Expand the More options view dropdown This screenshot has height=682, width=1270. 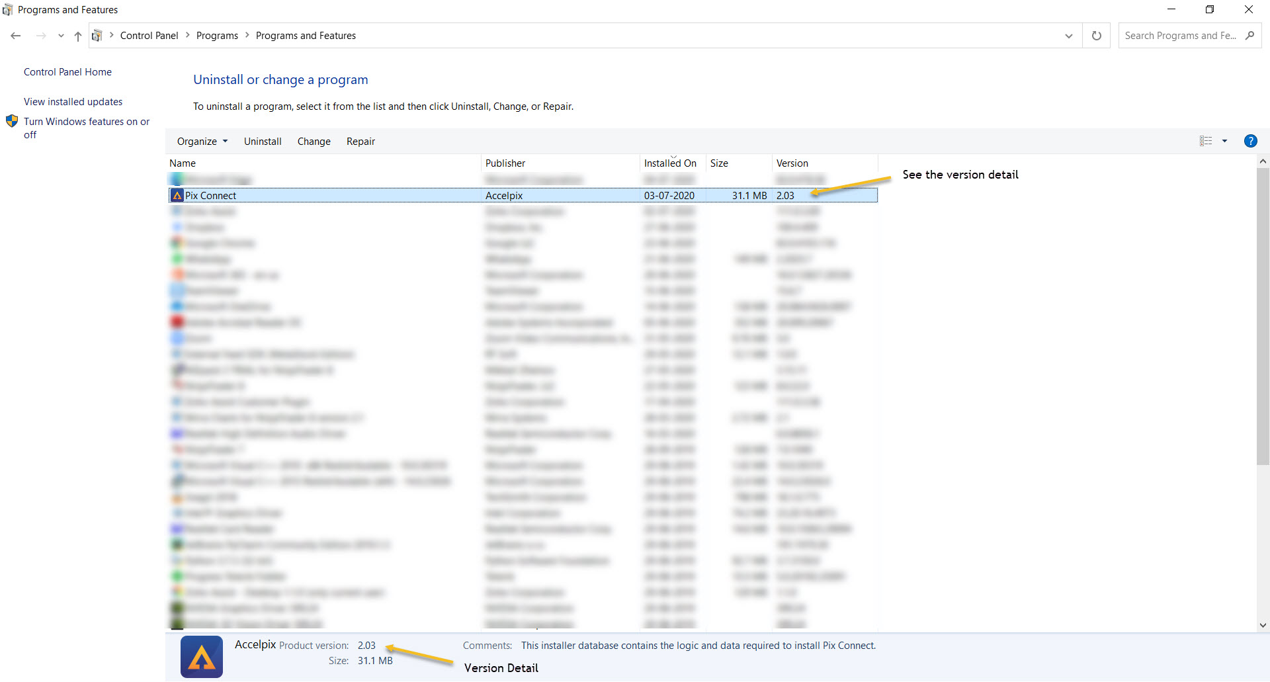tap(1224, 141)
